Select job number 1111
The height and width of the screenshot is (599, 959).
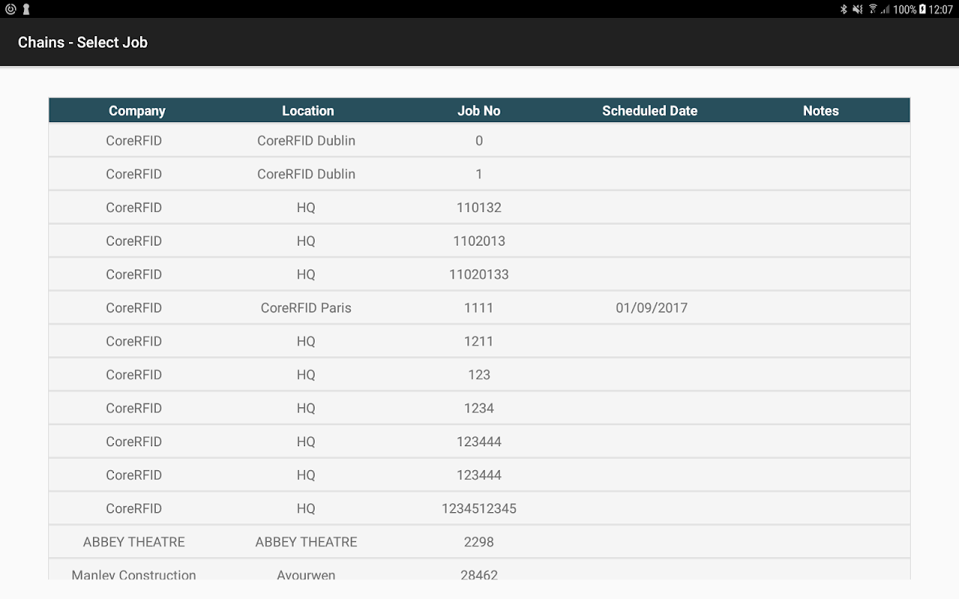click(479, 308)
